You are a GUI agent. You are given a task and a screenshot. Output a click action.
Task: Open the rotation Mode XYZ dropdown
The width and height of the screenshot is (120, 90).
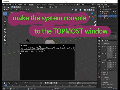coord(110,60)
